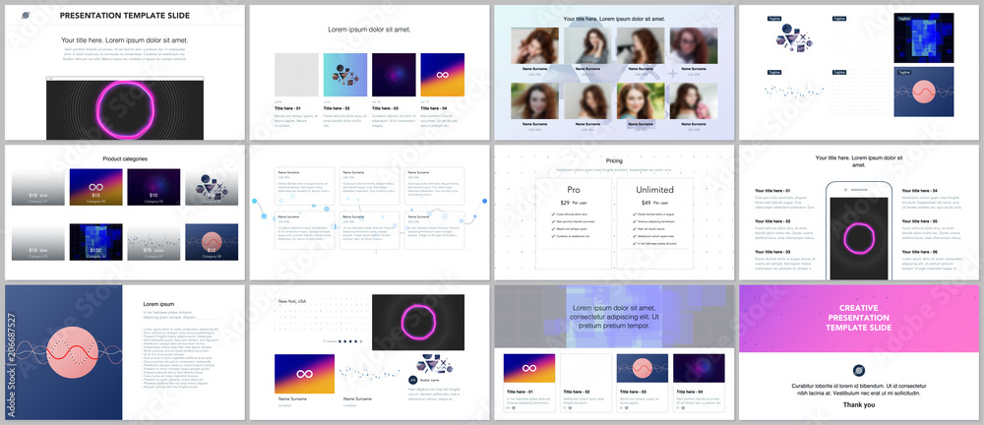
Task: Click Your title here - 04 beside phone
Action: [920, 190]
